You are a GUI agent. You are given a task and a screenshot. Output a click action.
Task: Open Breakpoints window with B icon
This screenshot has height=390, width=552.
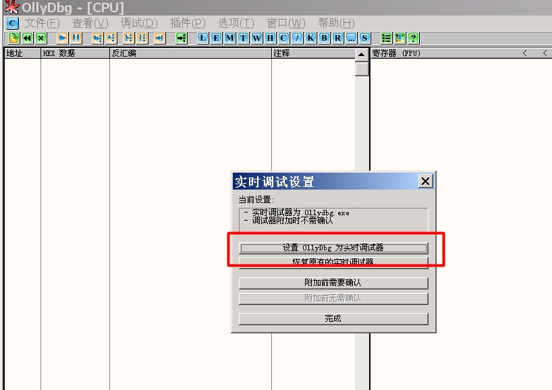324,38
